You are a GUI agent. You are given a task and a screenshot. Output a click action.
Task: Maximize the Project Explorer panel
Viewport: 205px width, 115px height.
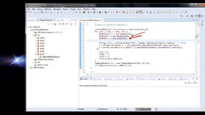(x=76, y=20)
